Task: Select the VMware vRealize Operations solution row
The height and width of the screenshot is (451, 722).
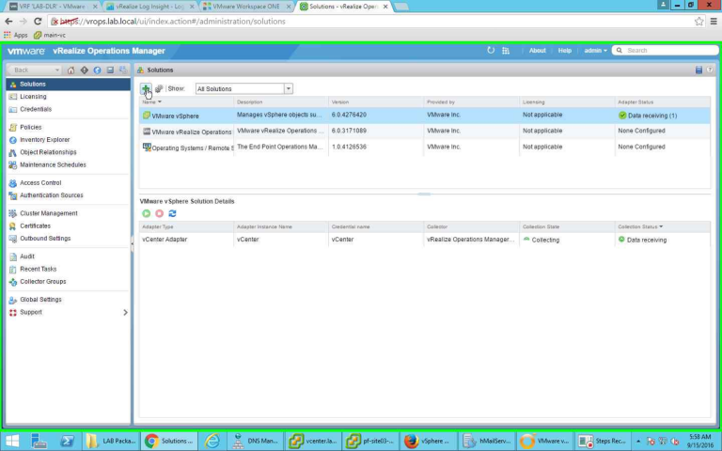Action: tap(425, 132)
